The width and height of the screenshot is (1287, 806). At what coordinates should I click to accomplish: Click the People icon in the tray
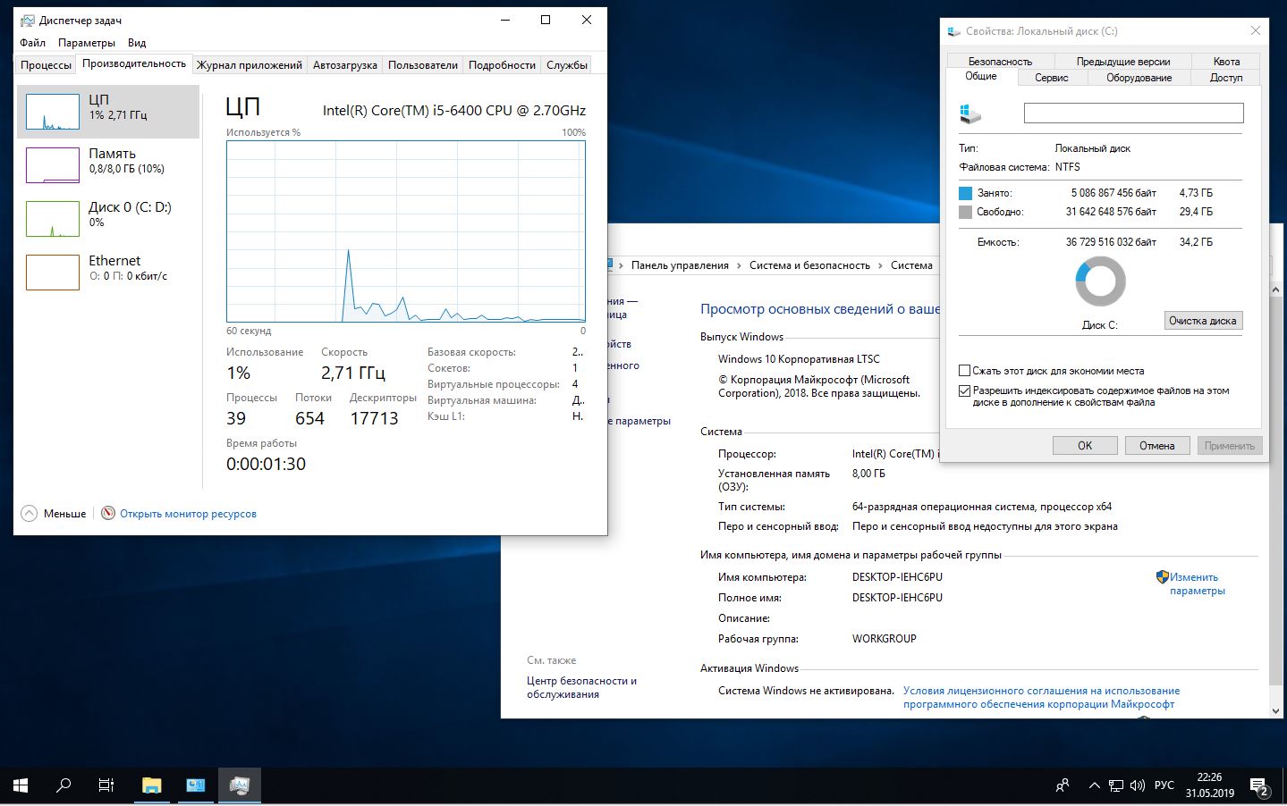[x=1063, y=785]
